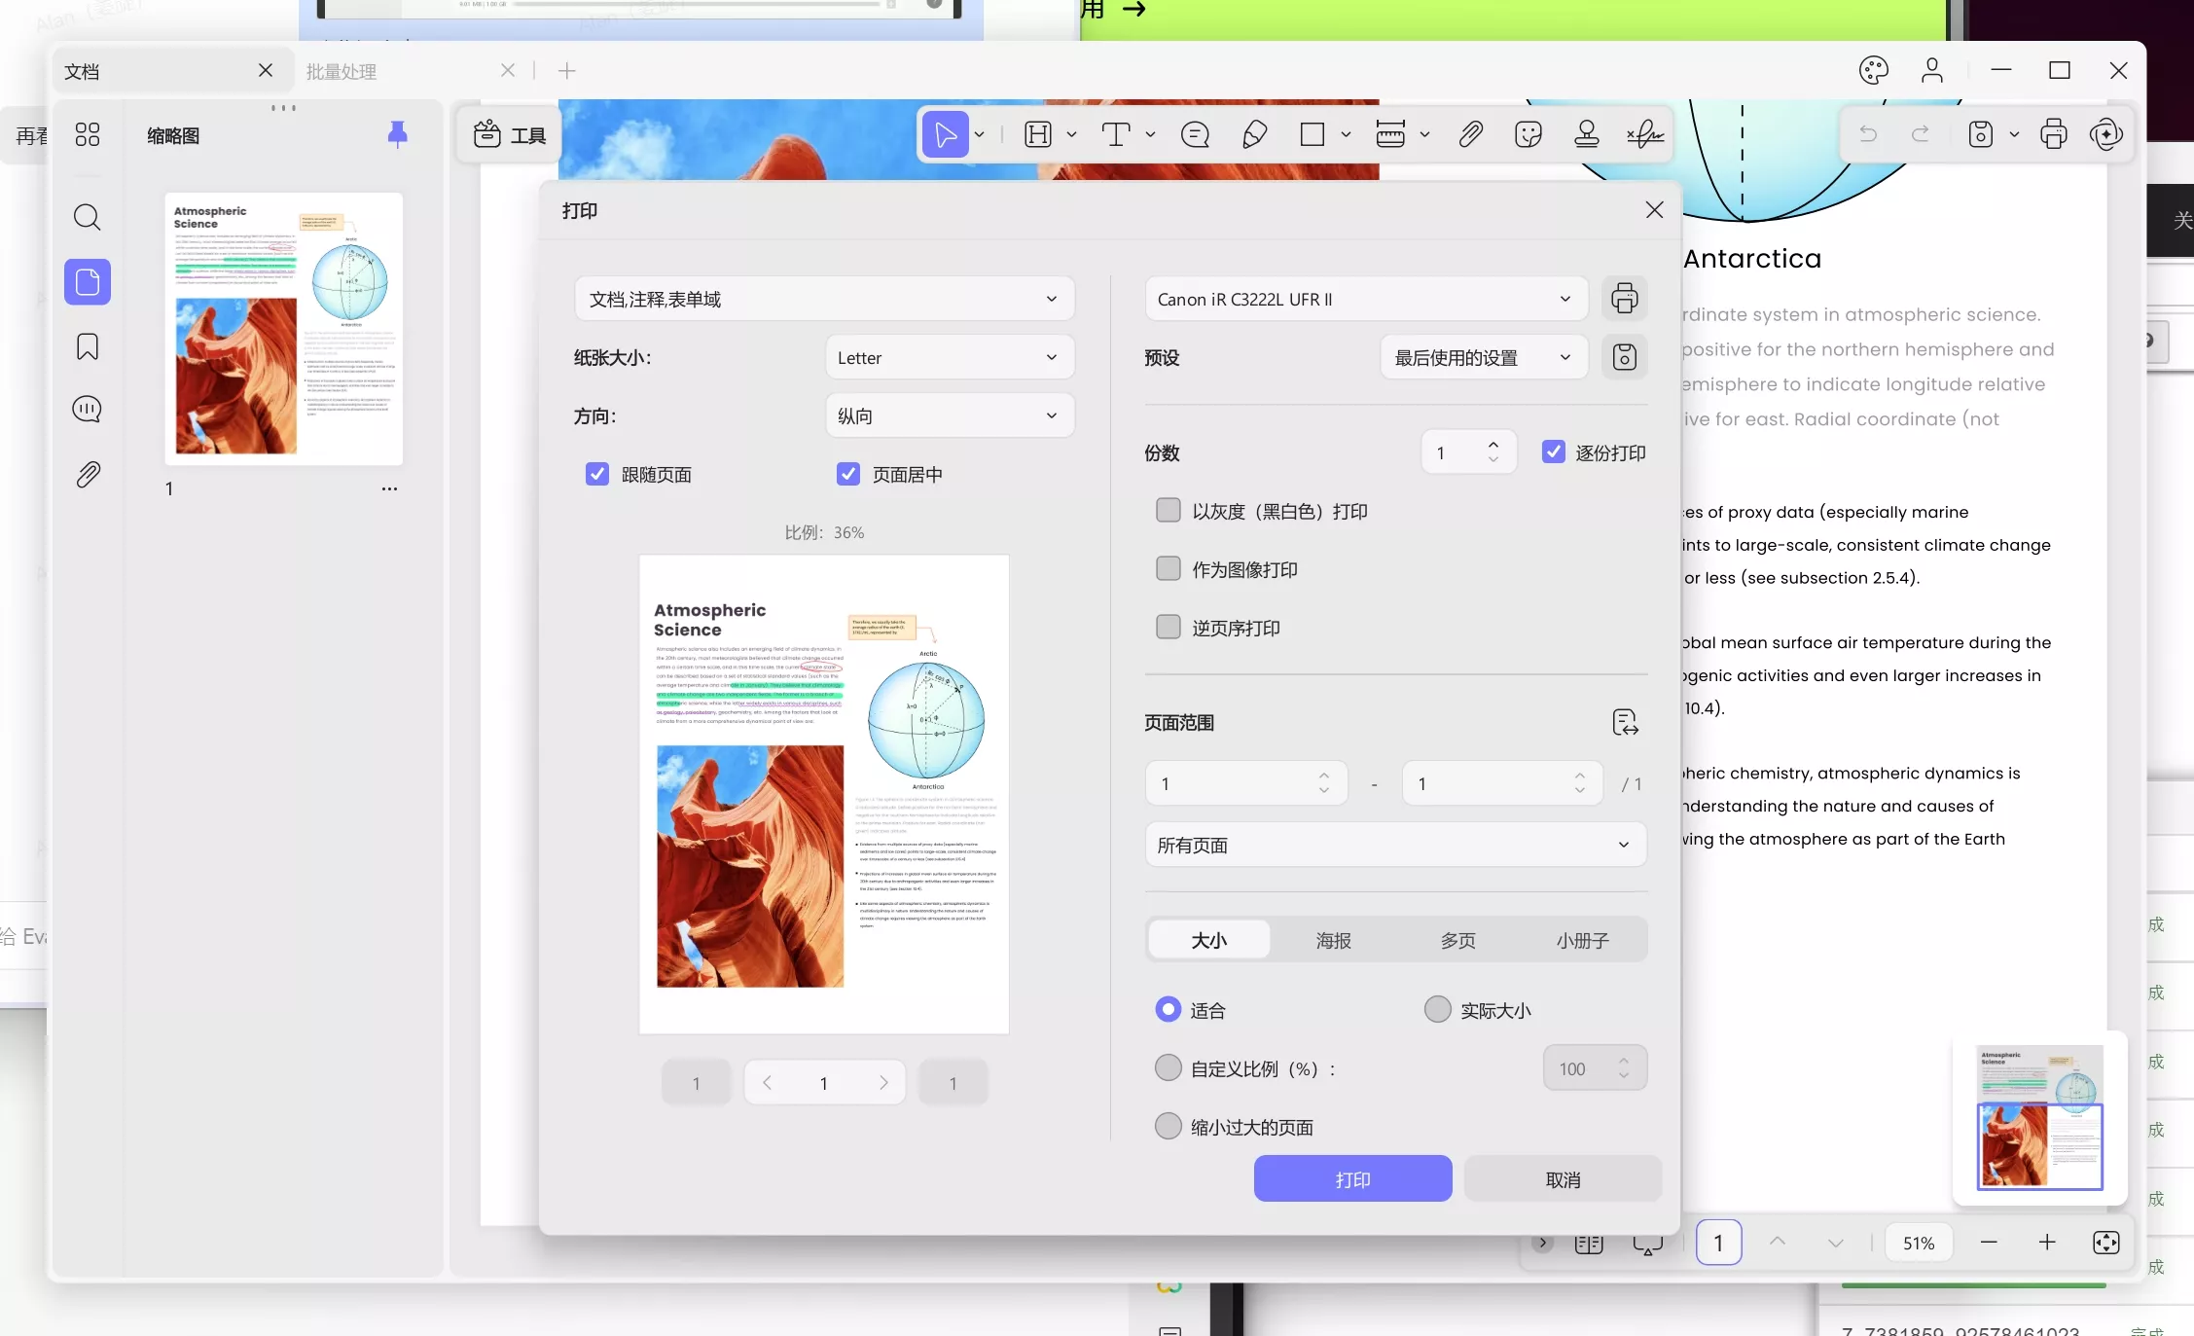Select the 实际大小 radio button
This screenshot has width=2194, height=1336.
(1437, 1010)
